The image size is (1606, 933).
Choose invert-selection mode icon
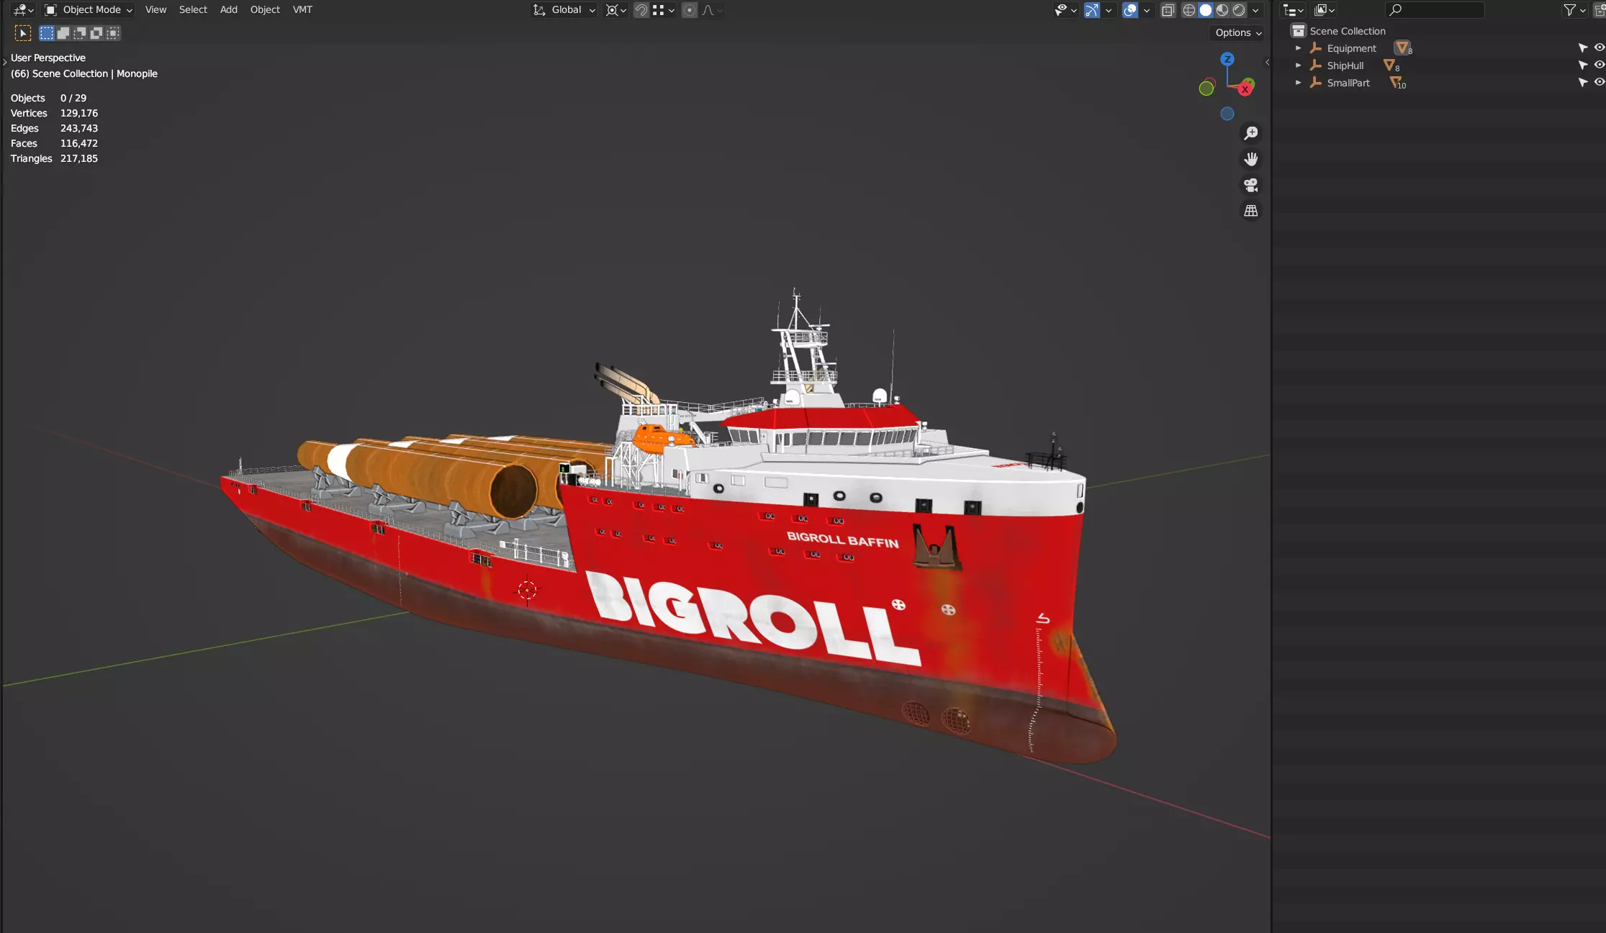[x=96, y=33]
